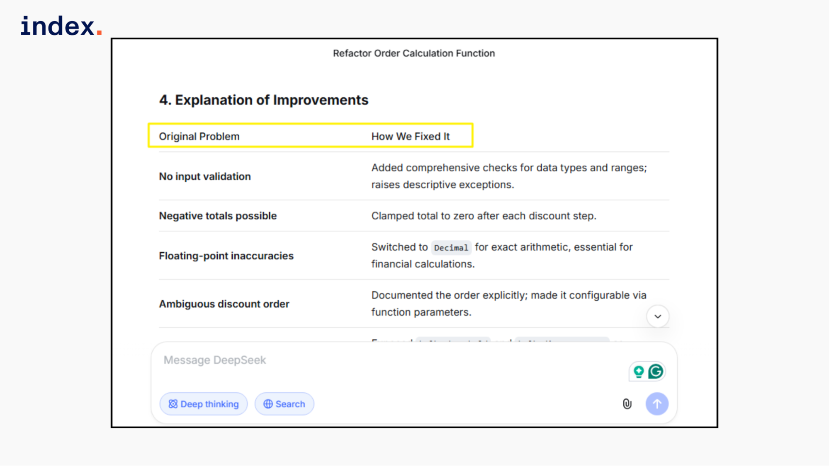Viewport: 829px width, 466px height.
Task: Click the index logo
Action: point(61,26)
